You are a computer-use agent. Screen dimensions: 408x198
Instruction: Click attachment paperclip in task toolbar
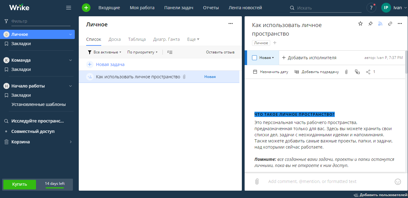pos(346,72)
